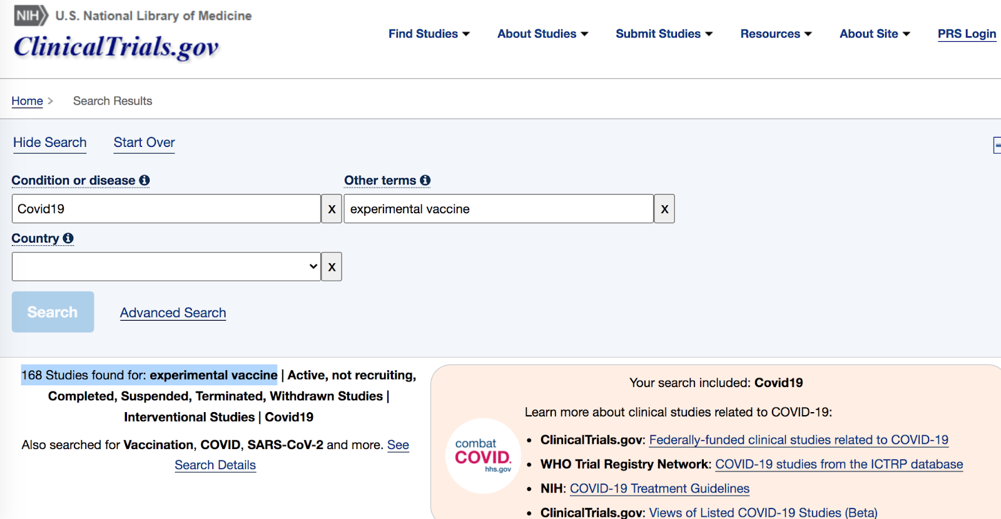The height and width of the screenshot is (519, 1001).
Task: Click info icon beside Condition or disease
Action: coord(145,180)
